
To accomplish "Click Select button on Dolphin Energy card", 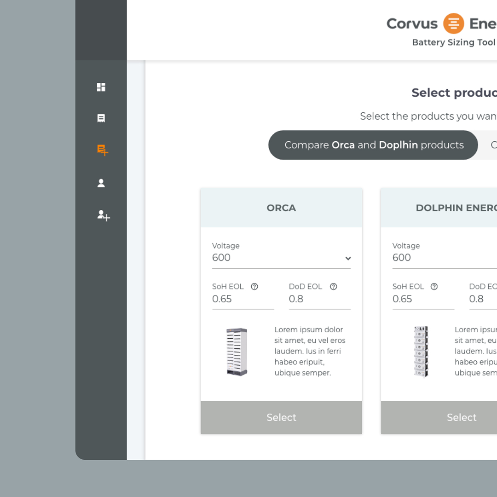I will (439, 417).
